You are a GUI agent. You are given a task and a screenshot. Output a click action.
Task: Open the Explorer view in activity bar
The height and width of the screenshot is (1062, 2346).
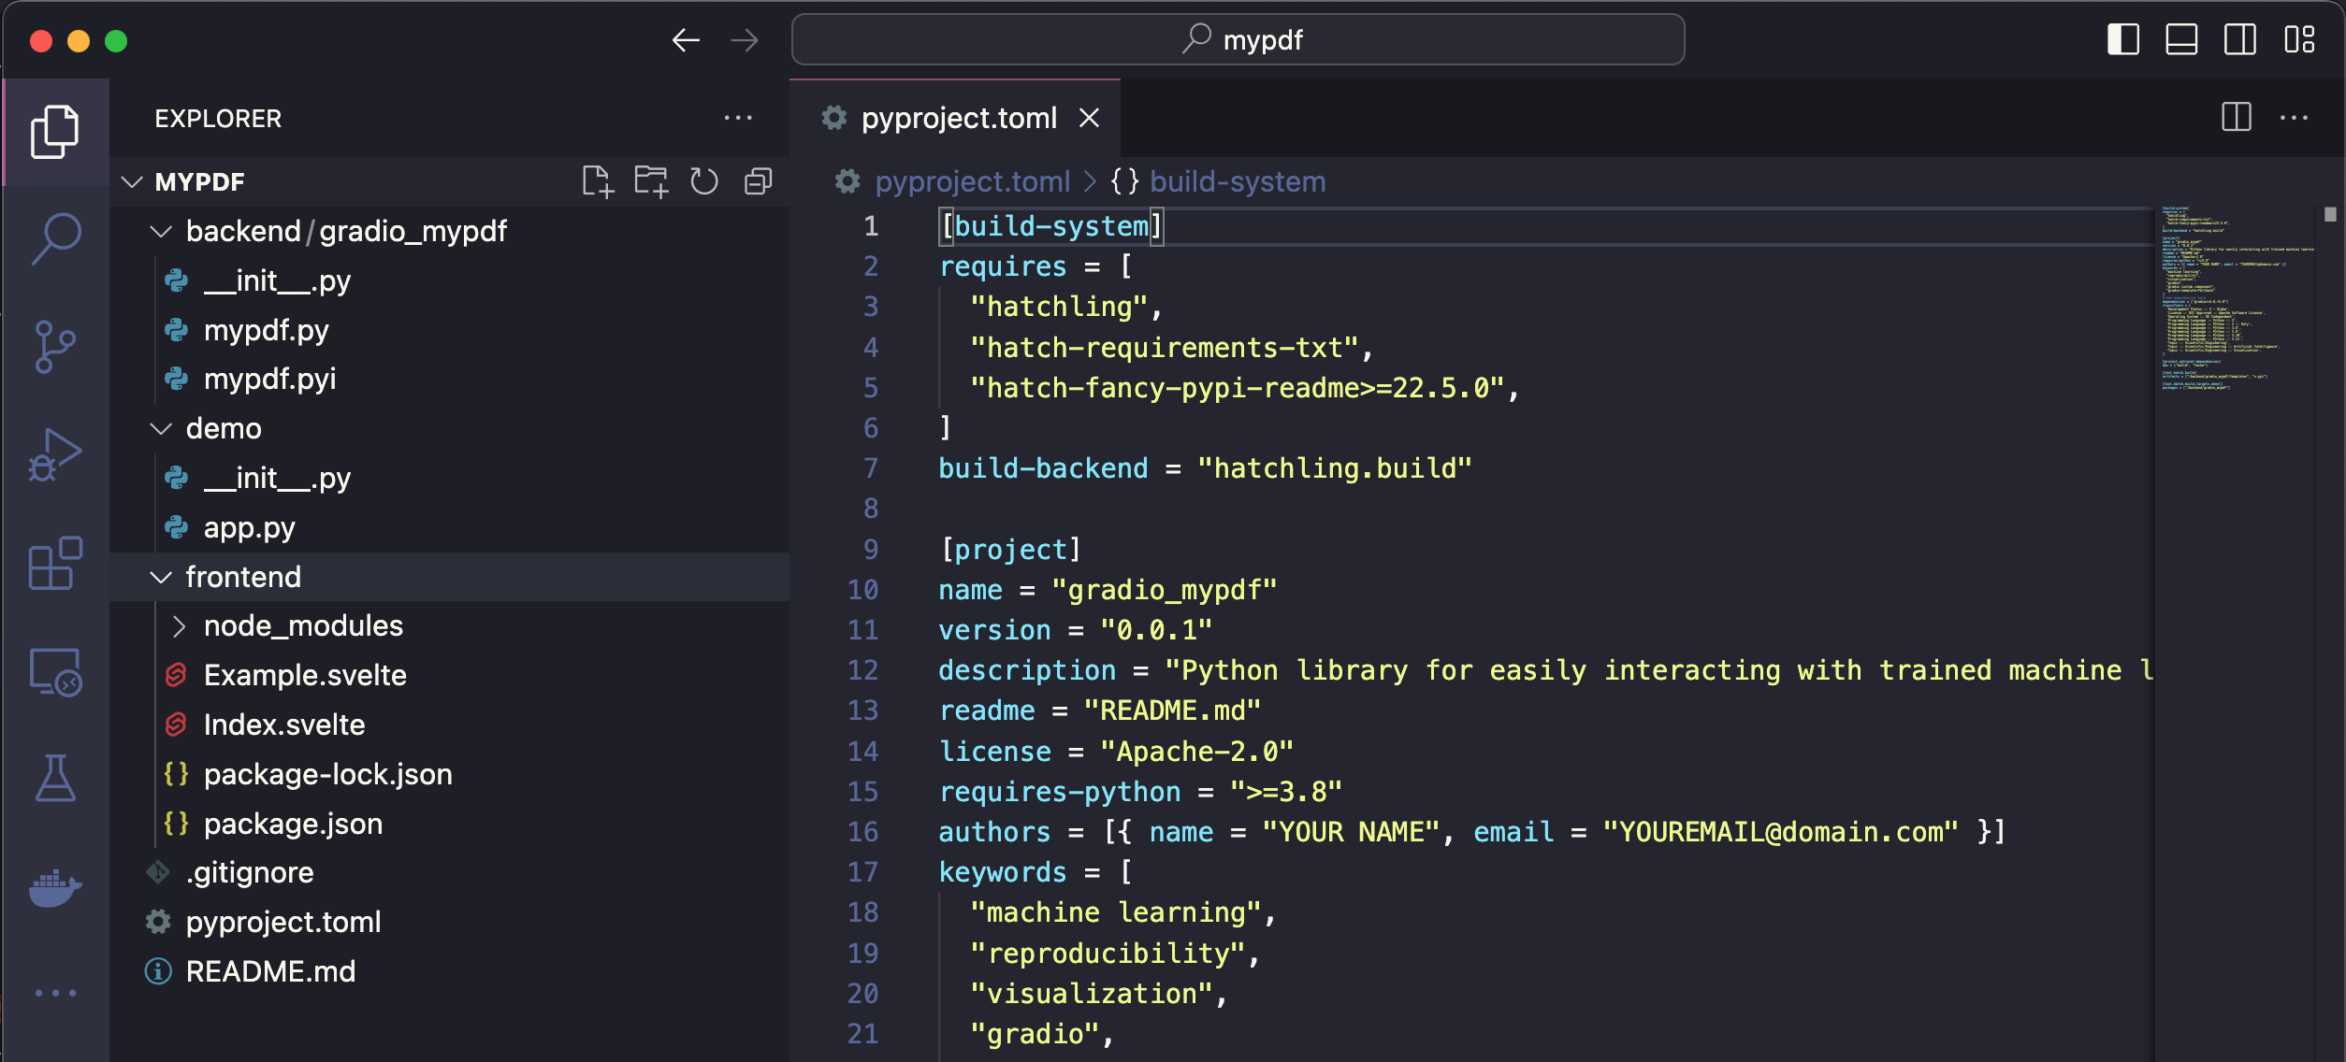(x=55, y=132)
